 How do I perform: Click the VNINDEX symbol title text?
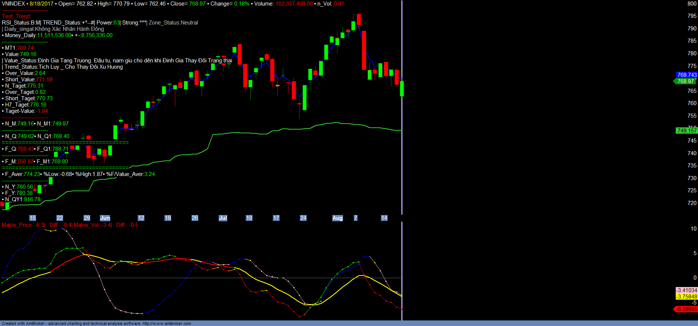pos(13,4)
